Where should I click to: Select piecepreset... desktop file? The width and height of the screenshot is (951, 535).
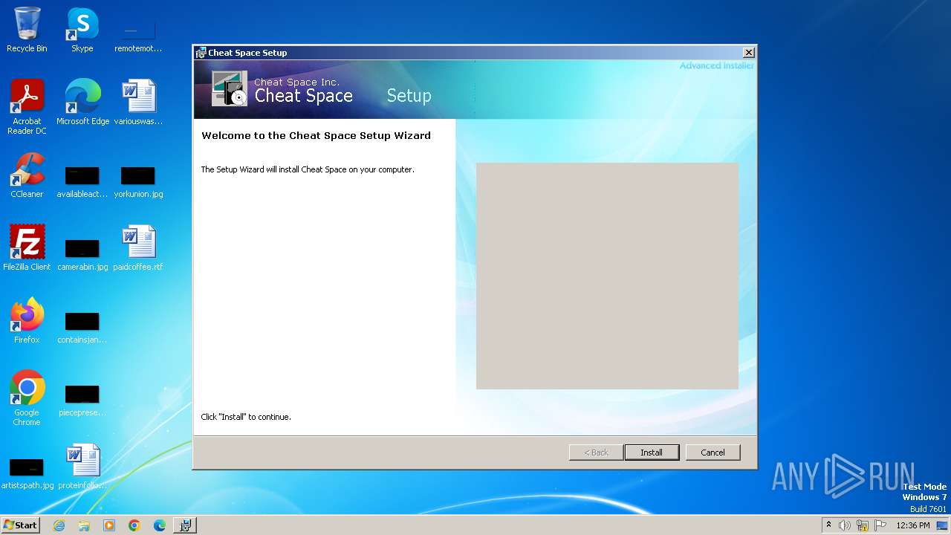point(82,401)
